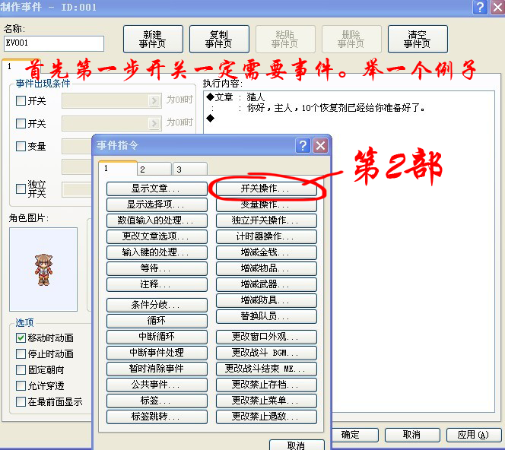The image size is (505, 450).
Task: Insert 暂时消除事件 command
Action: [x=157, y=369]
